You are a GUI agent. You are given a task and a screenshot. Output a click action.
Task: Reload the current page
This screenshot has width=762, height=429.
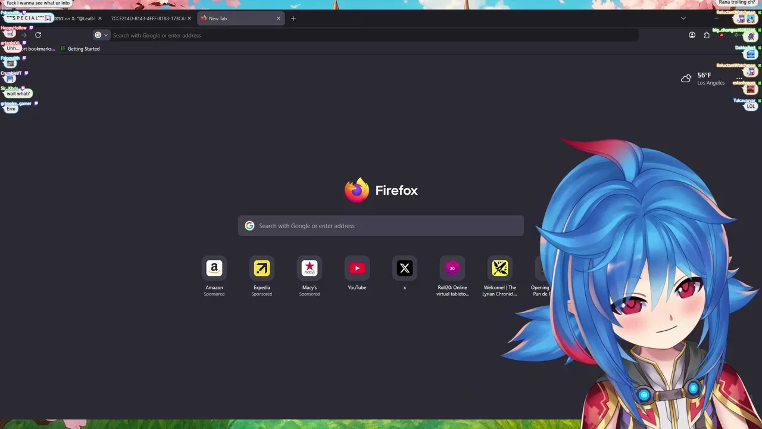pyautogui.click(x=38, y=35)
